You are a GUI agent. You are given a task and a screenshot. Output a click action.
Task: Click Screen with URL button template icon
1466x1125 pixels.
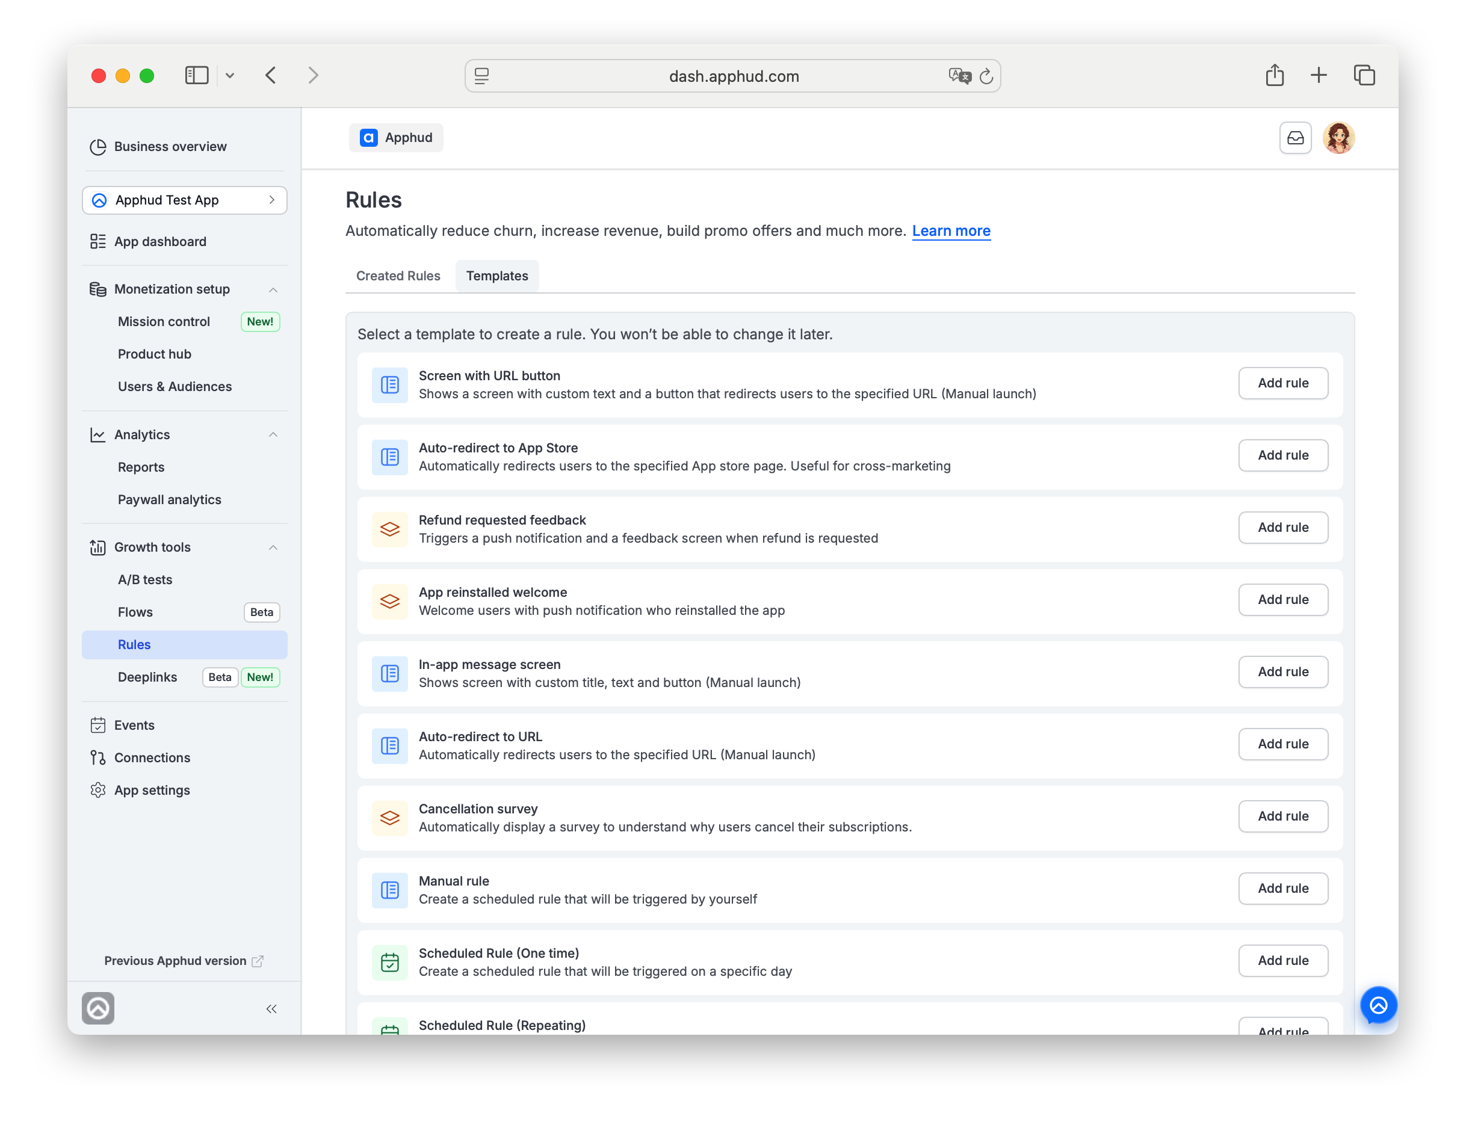390,385
